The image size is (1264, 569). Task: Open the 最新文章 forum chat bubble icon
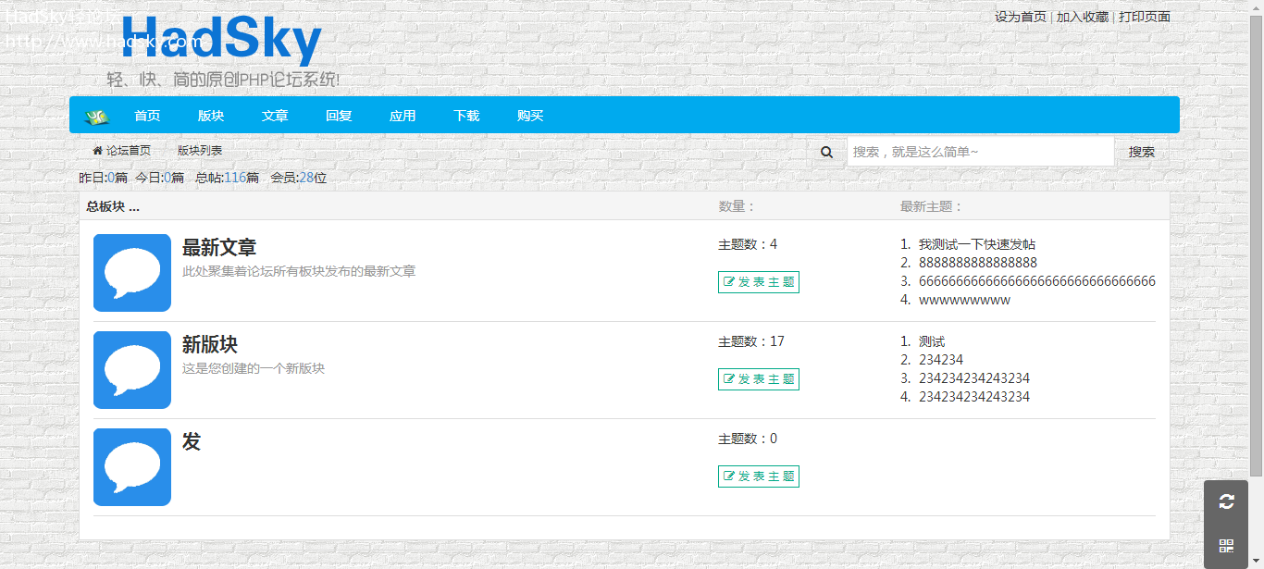point(132,273)
